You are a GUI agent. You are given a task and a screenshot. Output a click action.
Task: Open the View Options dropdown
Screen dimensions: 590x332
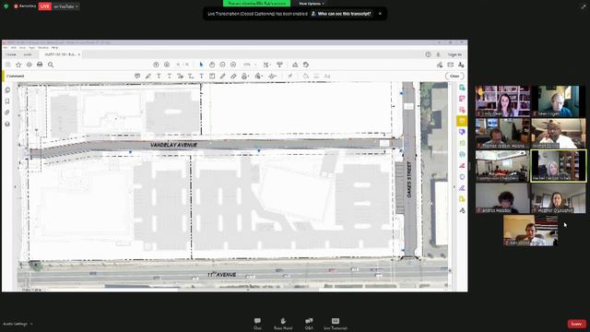pyautogui.click(x=312, y=4)
